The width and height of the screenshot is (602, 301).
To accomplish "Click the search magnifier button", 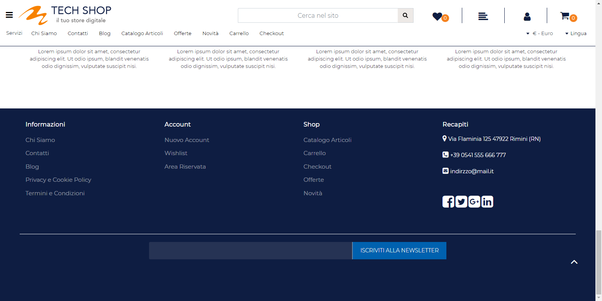I will click(405, 15).
